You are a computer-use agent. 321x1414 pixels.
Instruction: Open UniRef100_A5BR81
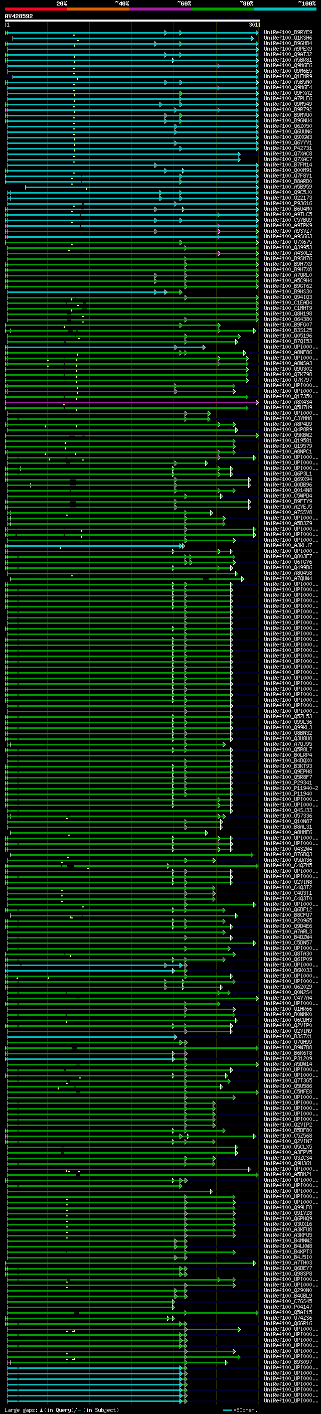(x=288, y=60)
